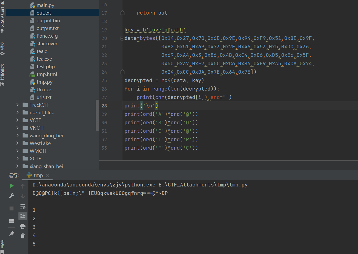Image resolution: width=358 pixels, height=254 pixels.
Task: Select tmp.py file in project tree
Action: click(44, 82)
